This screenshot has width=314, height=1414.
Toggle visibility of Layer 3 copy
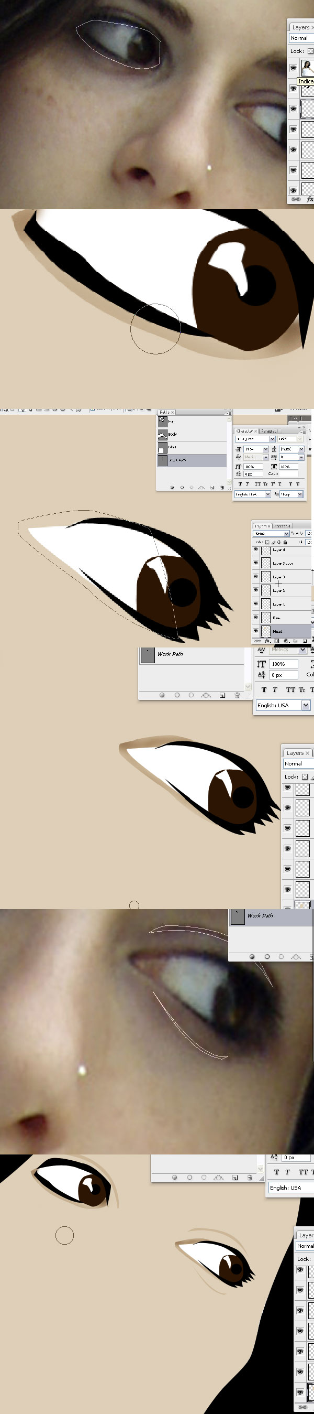256,563
